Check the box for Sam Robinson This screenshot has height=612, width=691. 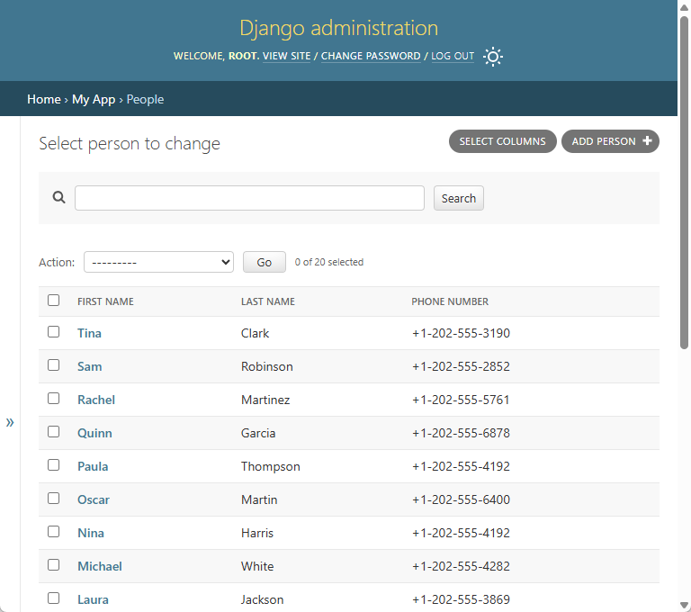(x=53, y=365)
